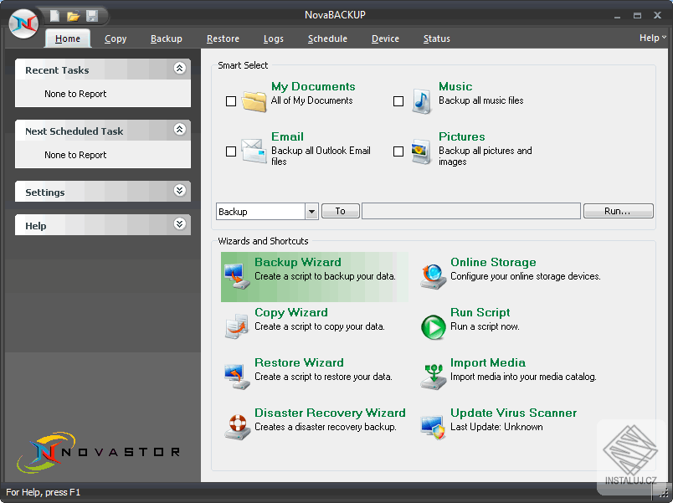Screen dimensions: 673x503
Task: Select the Schedule tab
Action: [x=327, y=38]
